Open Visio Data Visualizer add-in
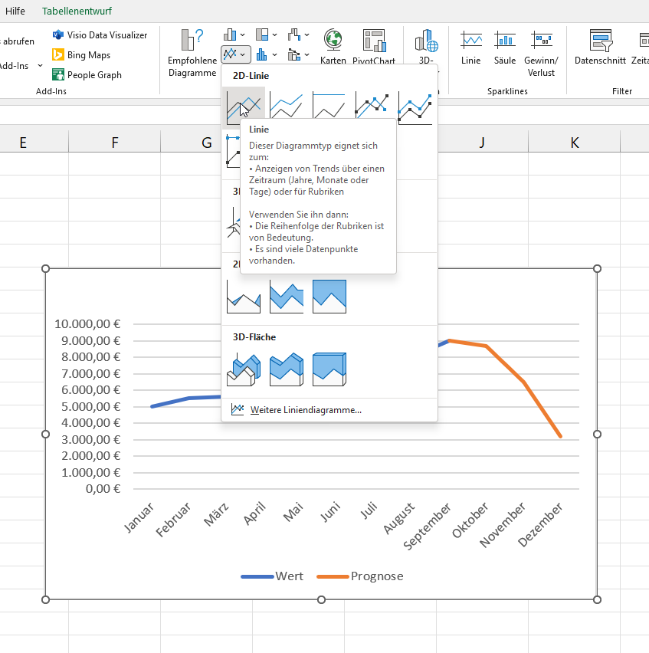This screenshot has height=653, width=649. 100,35
